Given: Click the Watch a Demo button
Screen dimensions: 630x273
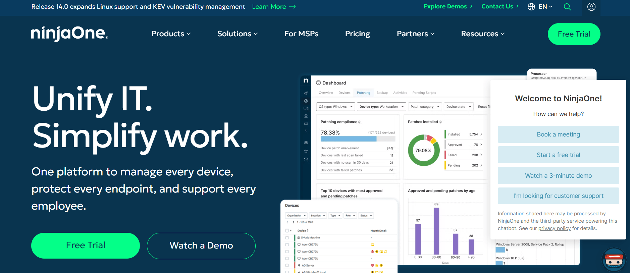Looking at the screenshot, I should point(201,245).
